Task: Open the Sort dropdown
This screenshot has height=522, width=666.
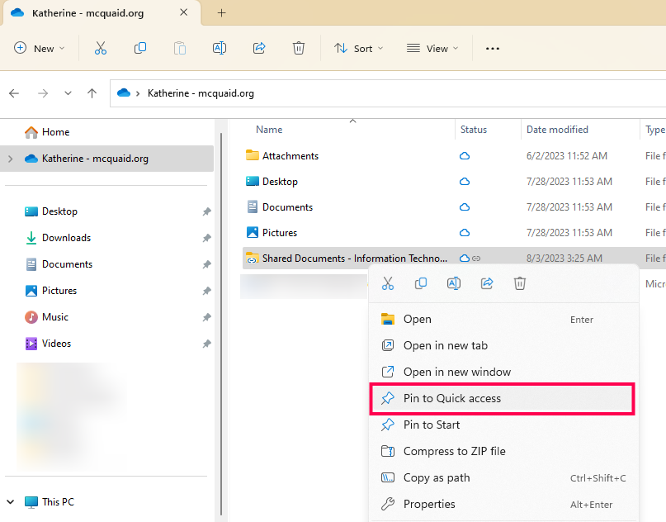Action: [x=358, y=49]
